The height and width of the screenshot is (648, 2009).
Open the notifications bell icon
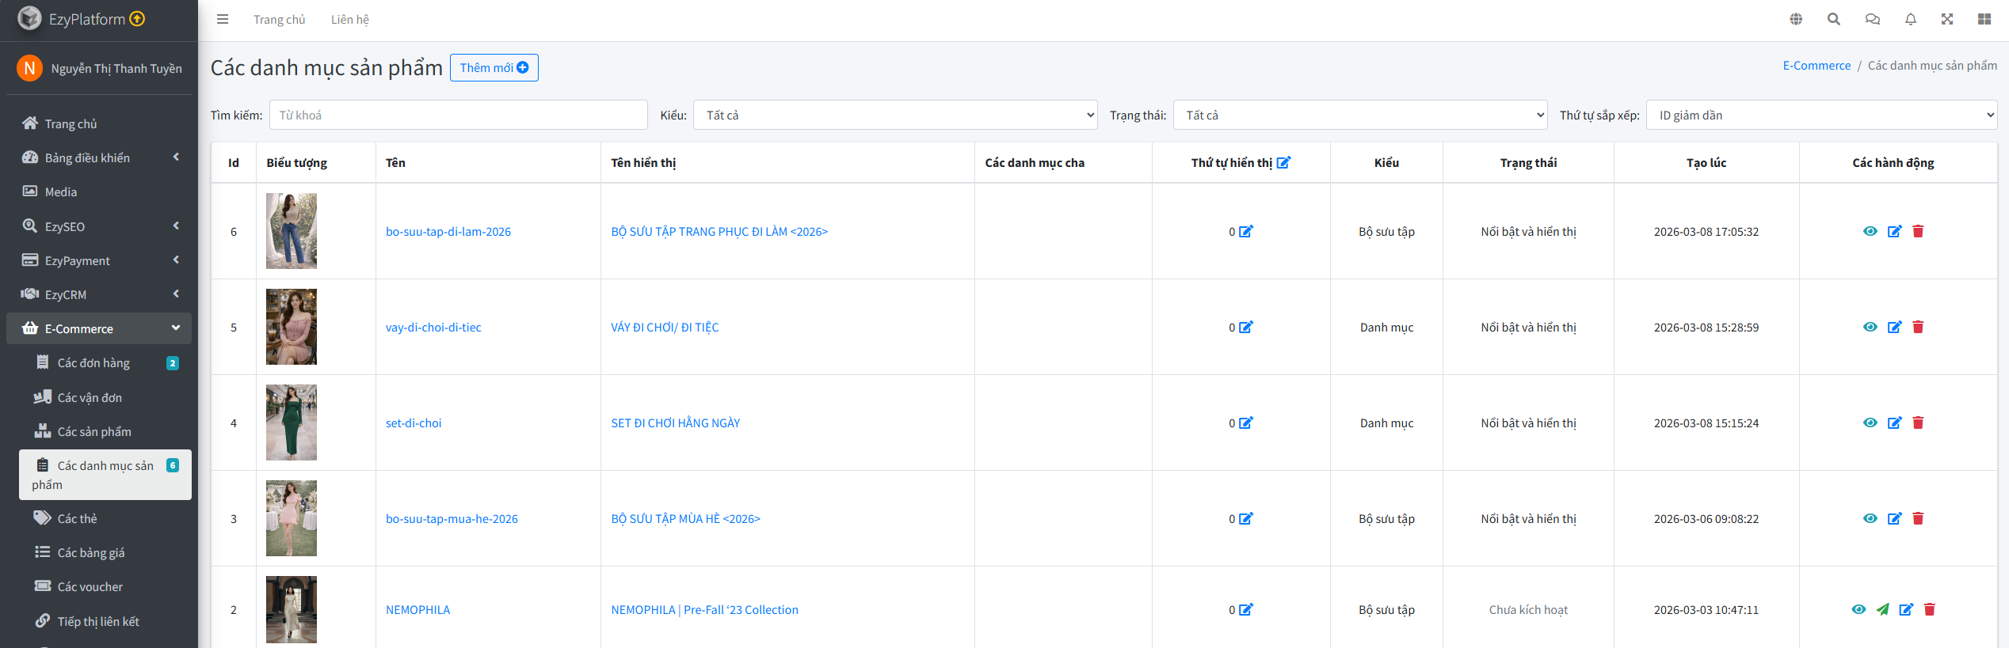click(1910, 19)
